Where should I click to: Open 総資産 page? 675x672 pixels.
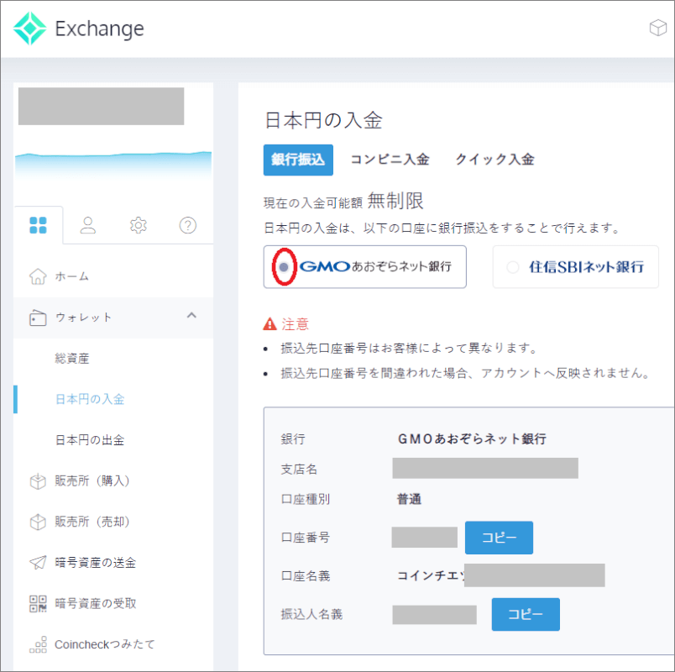[72, 359]
